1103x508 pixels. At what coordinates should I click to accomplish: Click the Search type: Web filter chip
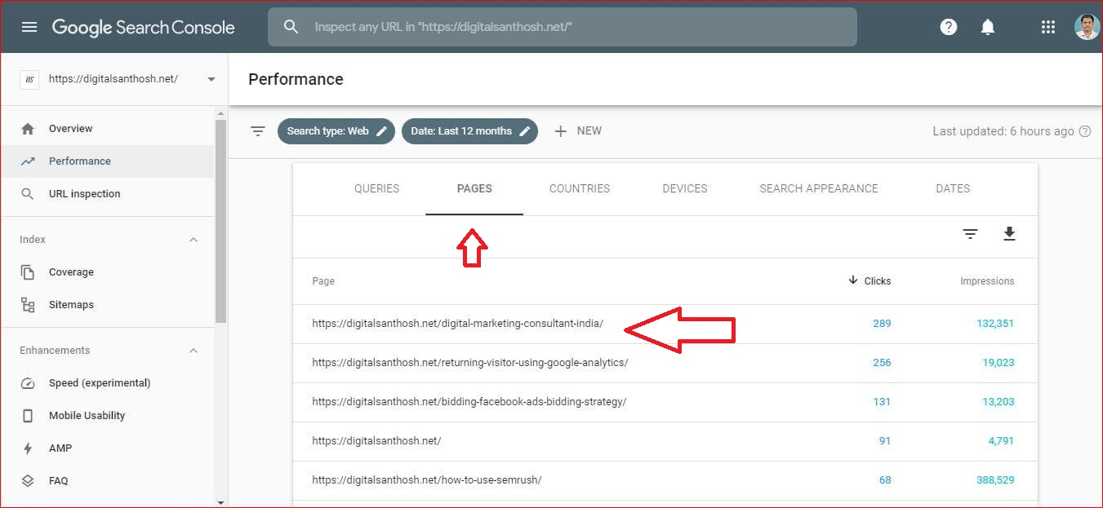tap(336, 131)
